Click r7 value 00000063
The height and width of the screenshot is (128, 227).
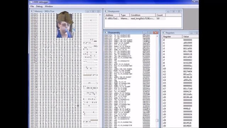click(x=188, y=60)
